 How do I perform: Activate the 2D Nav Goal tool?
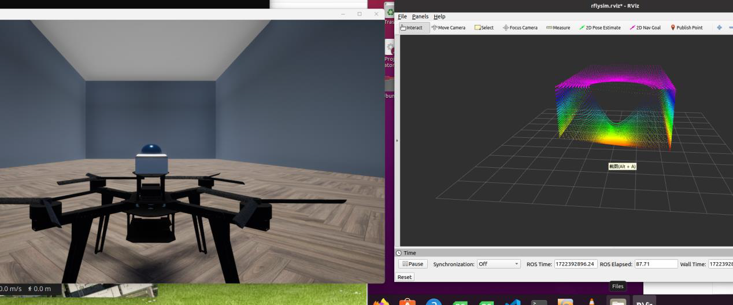tap(645, 28)
